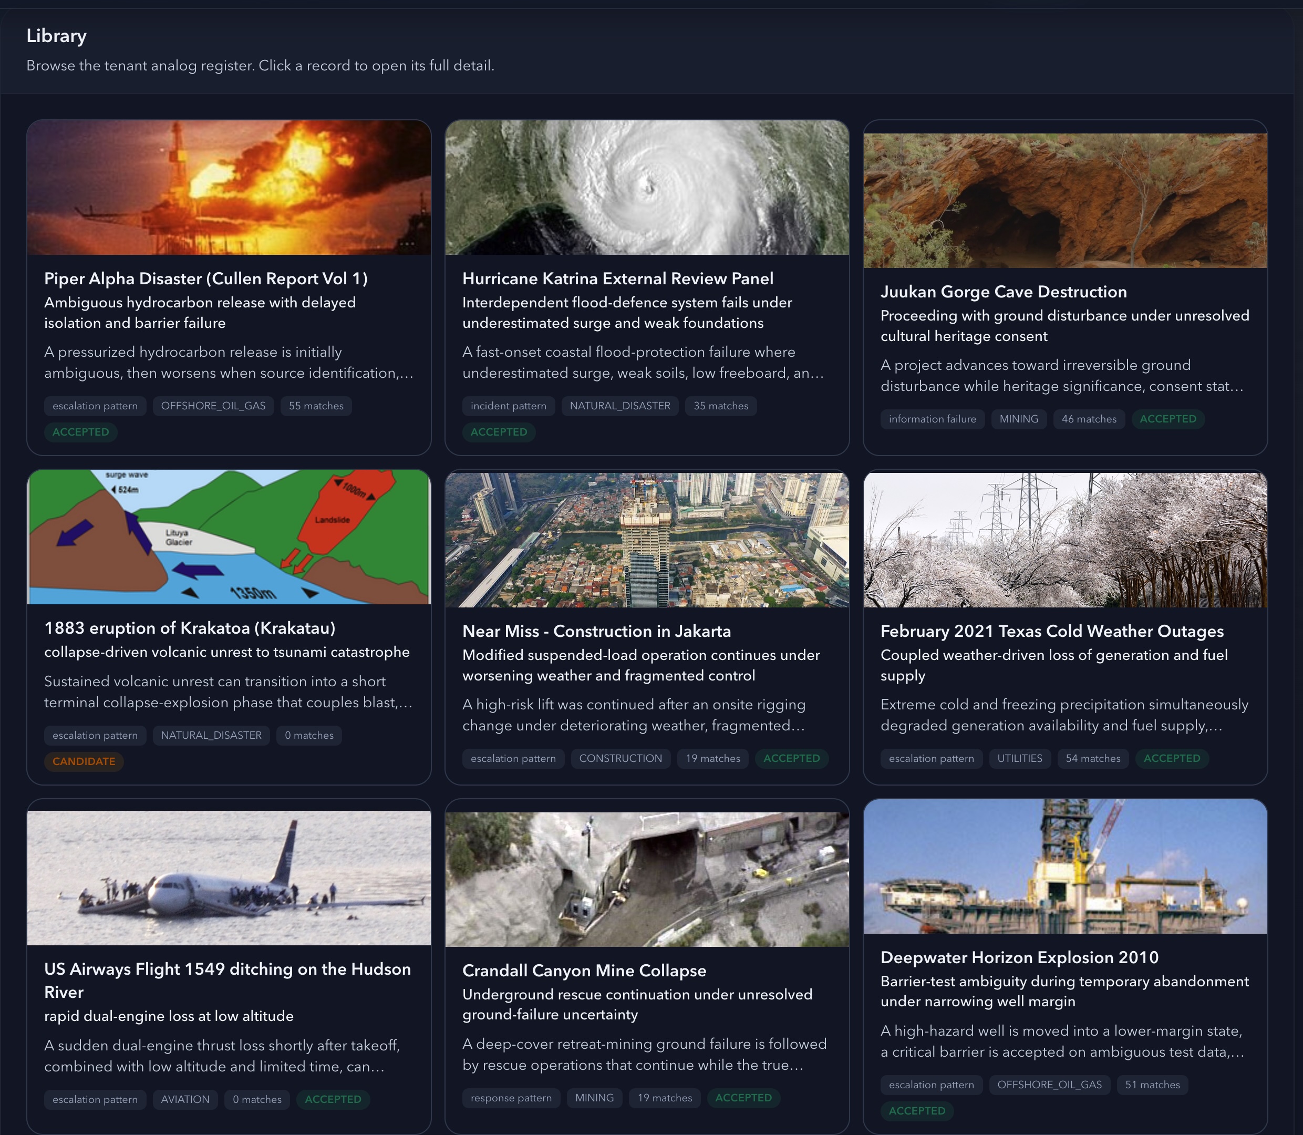Open the Hurricane Katrina satellite image thumbnail
Image resolution: width=1303 pixels, height=1135 pixels.
click(x=647, y=188)
